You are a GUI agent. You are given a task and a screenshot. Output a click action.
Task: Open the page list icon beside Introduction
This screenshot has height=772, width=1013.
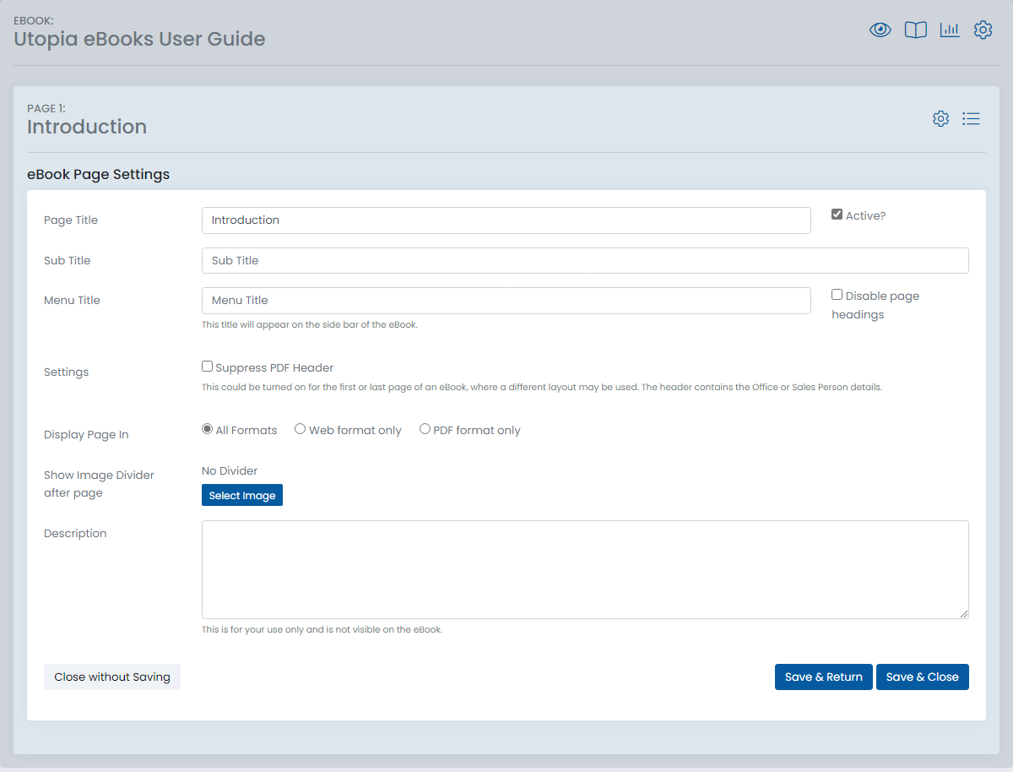click(x=971, y=119)
